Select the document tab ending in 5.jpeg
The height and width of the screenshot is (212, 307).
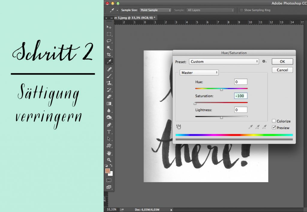point(135,18)
